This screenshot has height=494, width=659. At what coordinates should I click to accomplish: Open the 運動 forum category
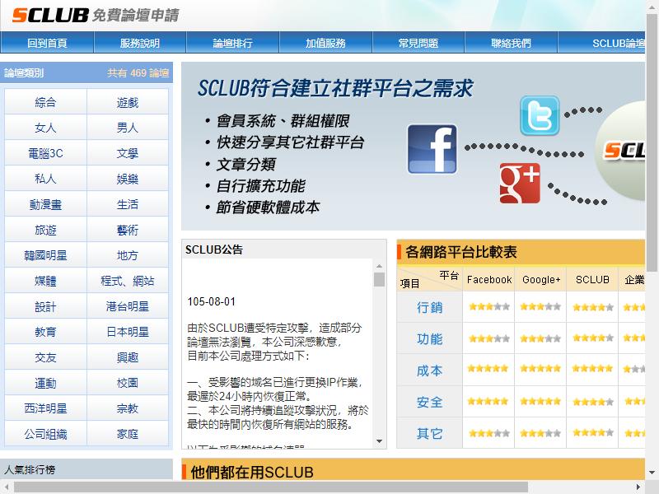[x=45, y=383]
